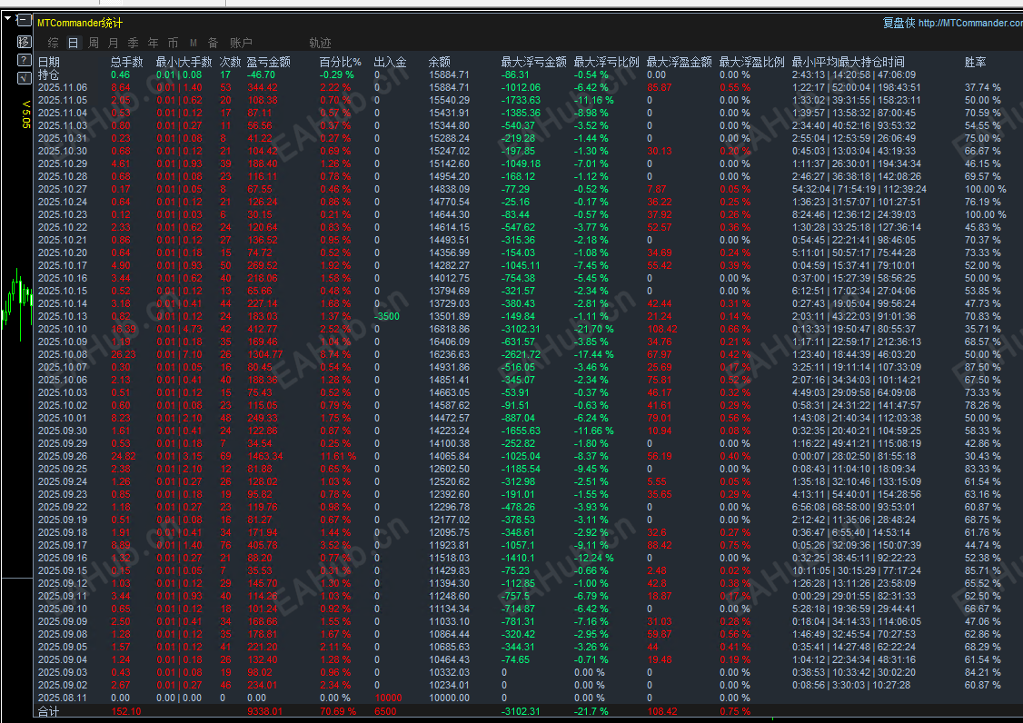The height and width of the screenshot is (723, 1023).
Task: Click the -2621.72 floating loss cell
Action: point(521,354)
